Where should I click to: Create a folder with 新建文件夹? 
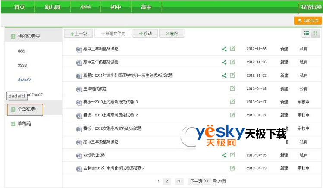point(113,33)
